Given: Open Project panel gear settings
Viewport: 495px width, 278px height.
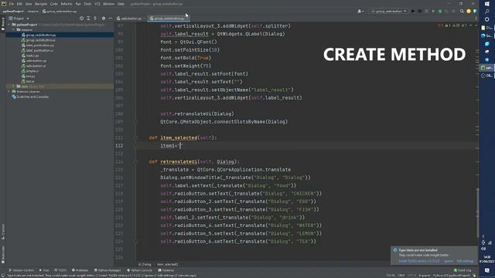Looking at the screenshot, I should point(104,19).
